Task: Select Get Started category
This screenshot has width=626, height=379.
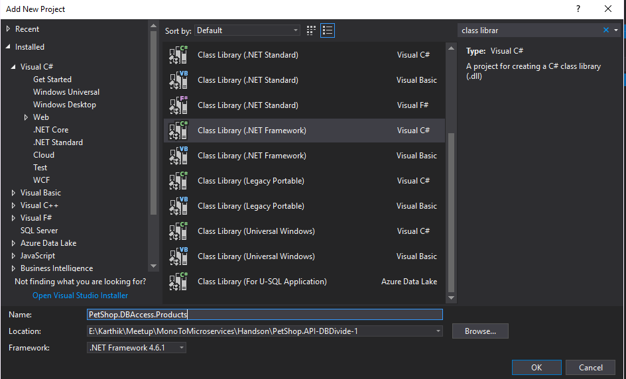Action: tap(52, 80)
